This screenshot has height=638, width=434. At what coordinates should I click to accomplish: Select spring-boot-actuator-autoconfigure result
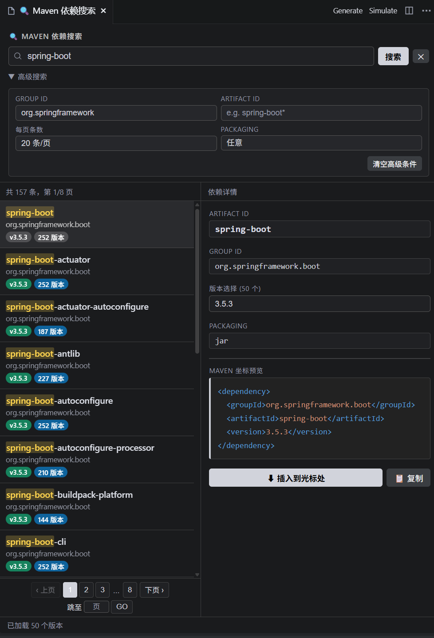(97, 319)
